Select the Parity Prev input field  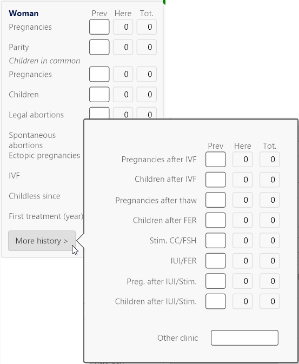point(99,47)
